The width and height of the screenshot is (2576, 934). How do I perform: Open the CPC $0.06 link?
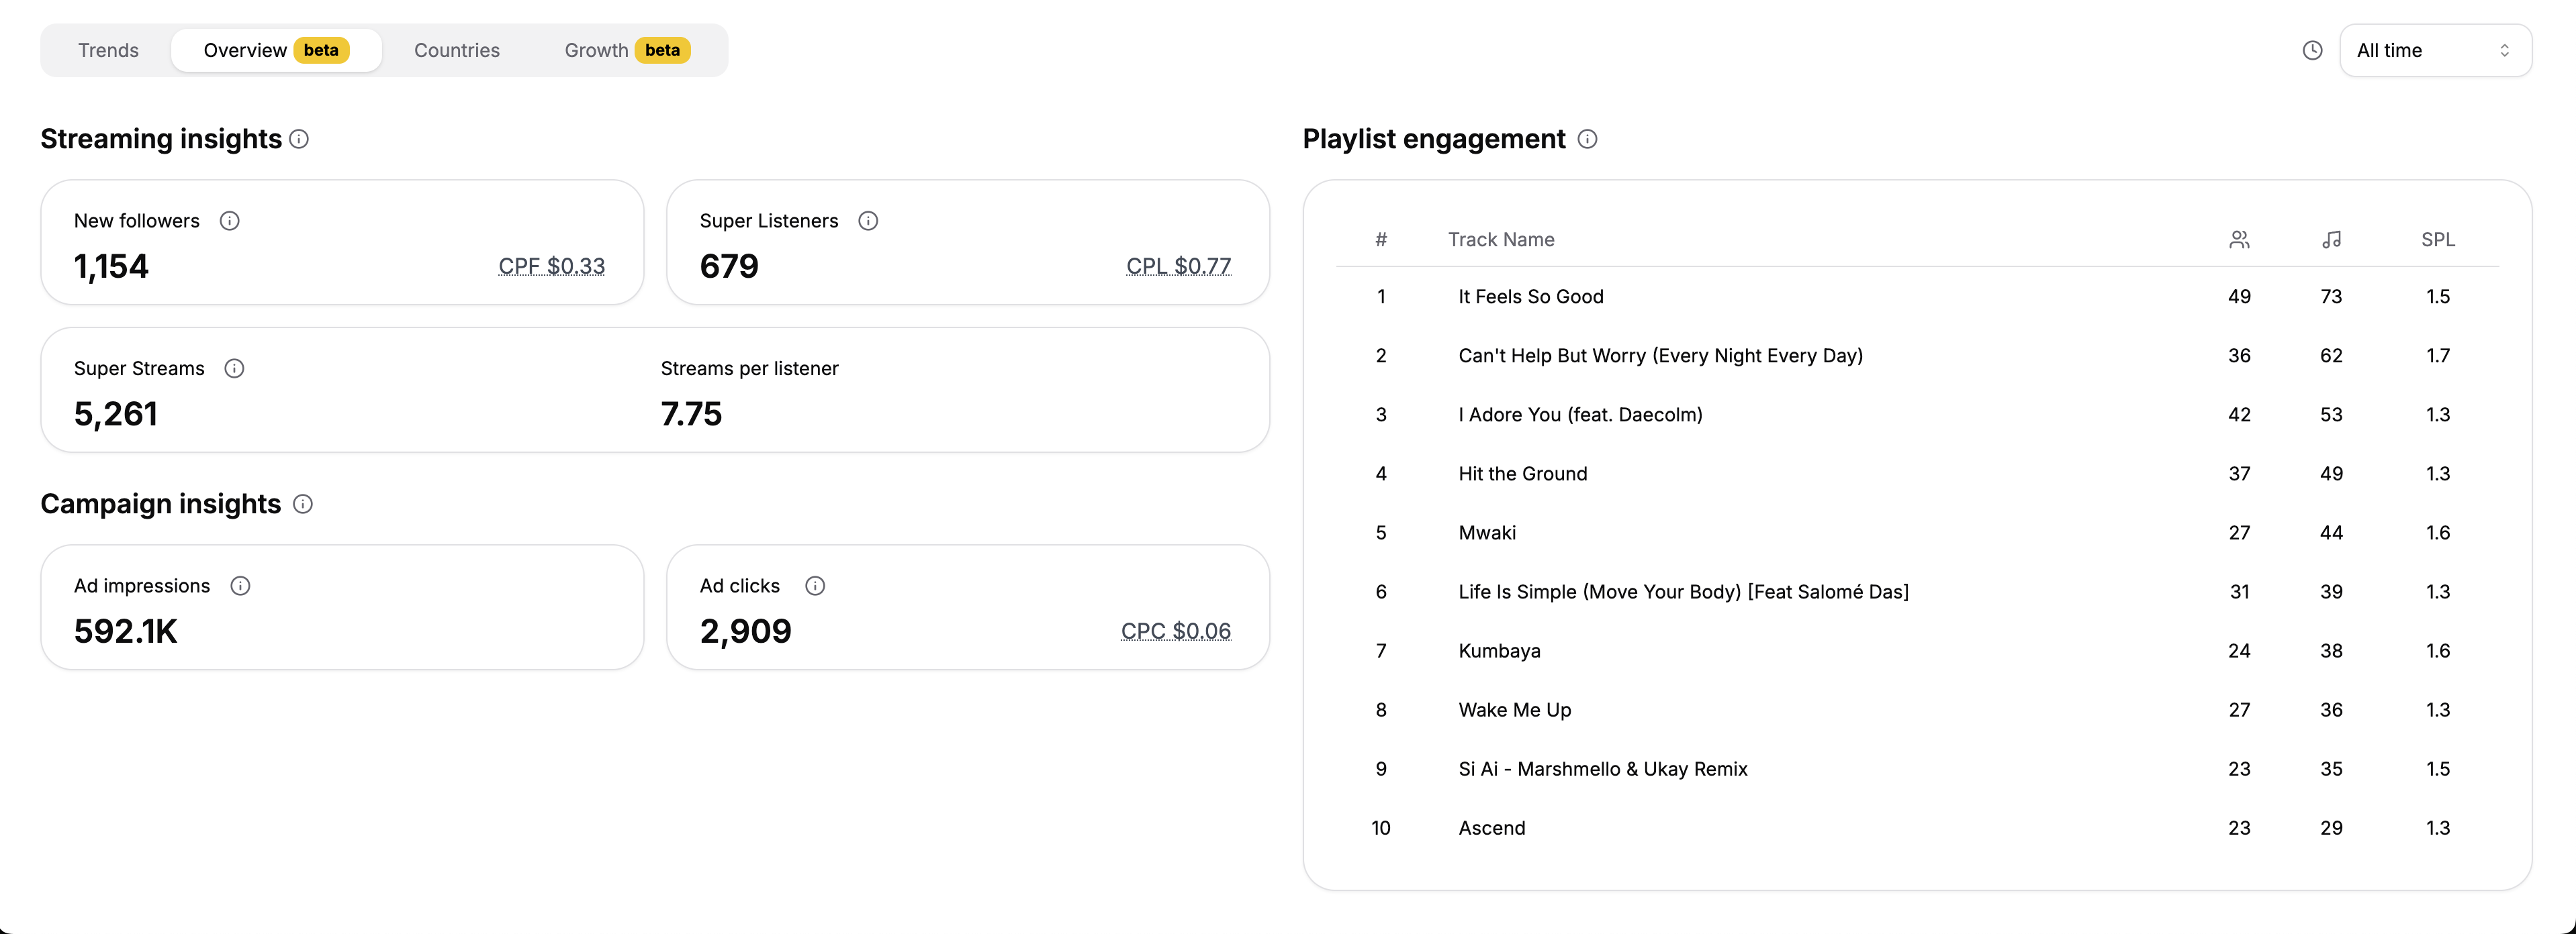(1175, 630)
